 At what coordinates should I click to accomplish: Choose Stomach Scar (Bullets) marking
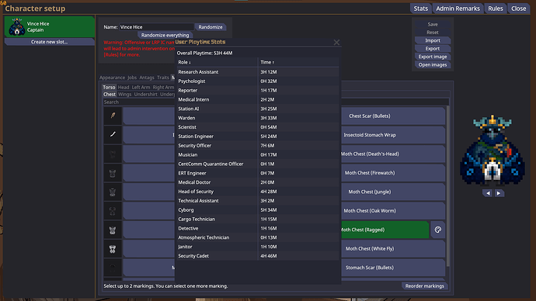(393, 268)
